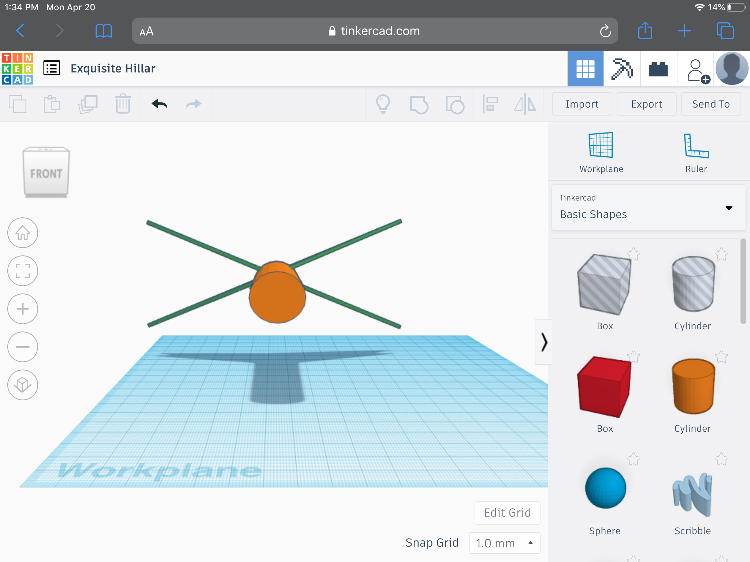Screen dimensions: 750x562
Task: Zoom in with the plus button
Action: [23, 309]
